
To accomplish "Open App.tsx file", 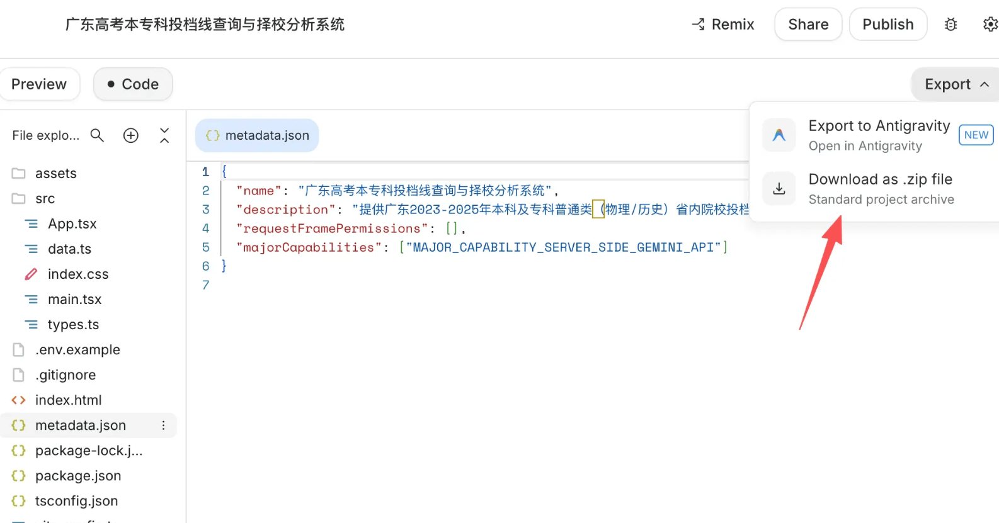I will click(x=72, y=223).
